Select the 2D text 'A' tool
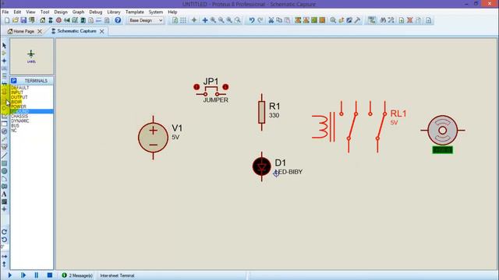The image size is (499, 280). pos(4,194)
